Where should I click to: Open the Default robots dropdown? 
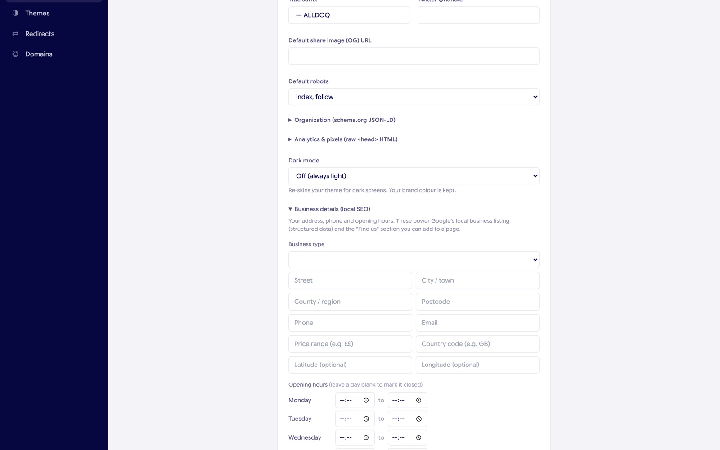point(414,97)
